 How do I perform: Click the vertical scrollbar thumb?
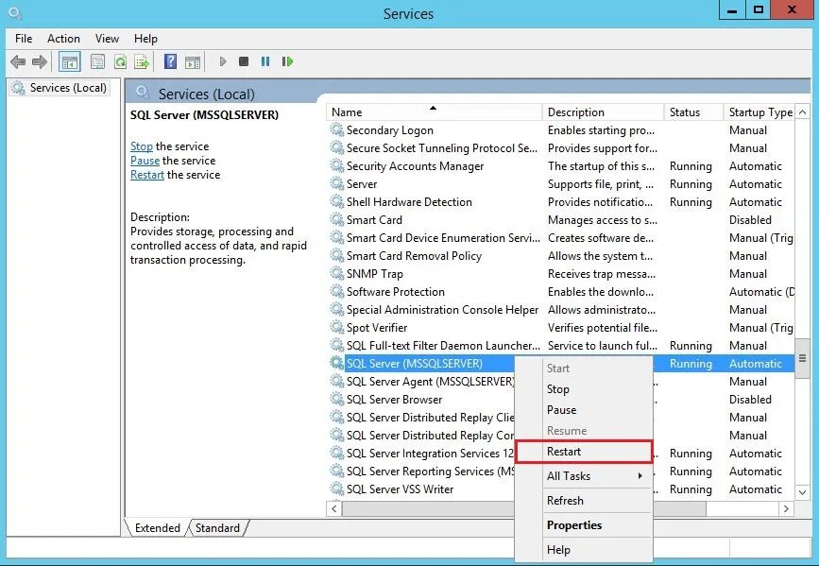(802, 358)
